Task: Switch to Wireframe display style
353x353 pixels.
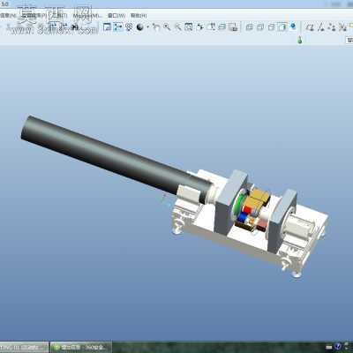Action: (250, 27)
